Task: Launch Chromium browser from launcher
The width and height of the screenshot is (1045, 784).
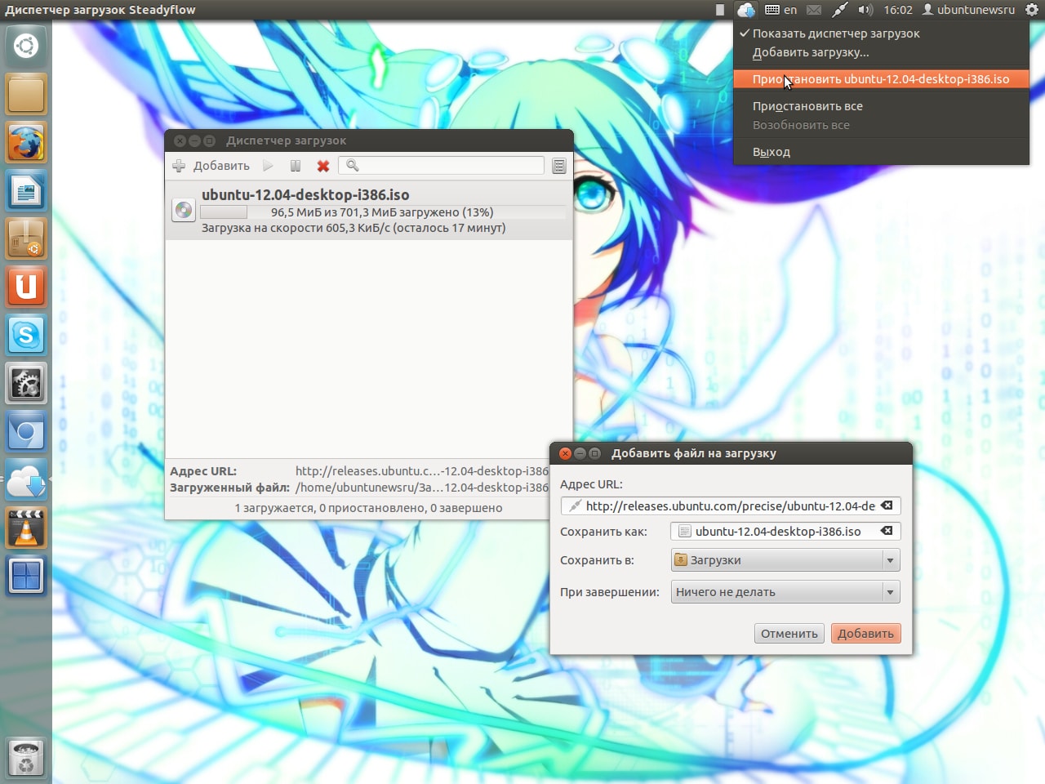Action: coord(26,432)
